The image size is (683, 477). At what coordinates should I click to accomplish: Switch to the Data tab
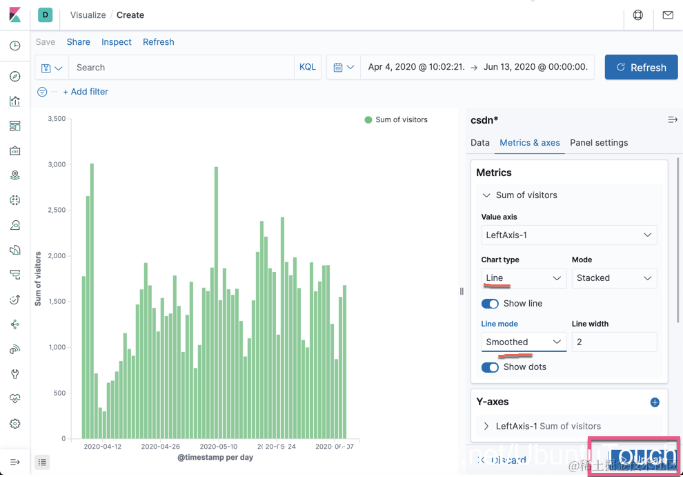(480, 143)
